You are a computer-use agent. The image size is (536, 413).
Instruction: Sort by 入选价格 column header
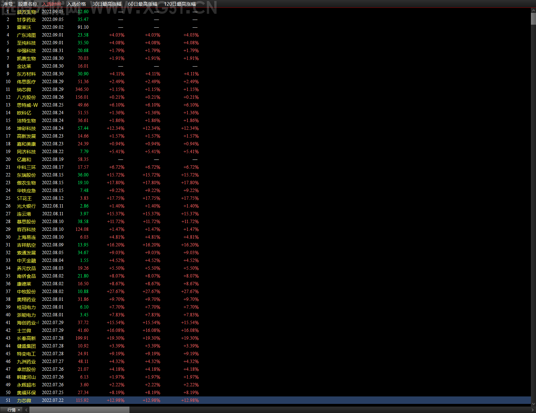point(76,4)
